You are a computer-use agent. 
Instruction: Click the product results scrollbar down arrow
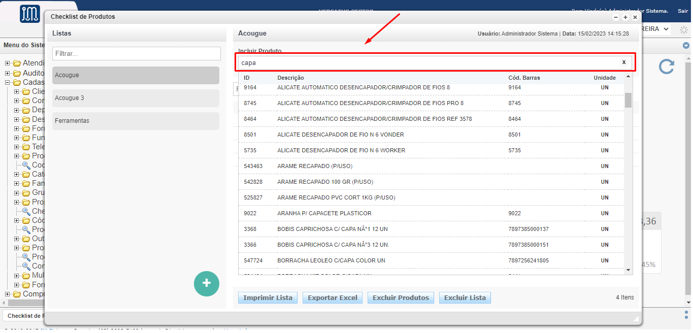tap(628, 271)
